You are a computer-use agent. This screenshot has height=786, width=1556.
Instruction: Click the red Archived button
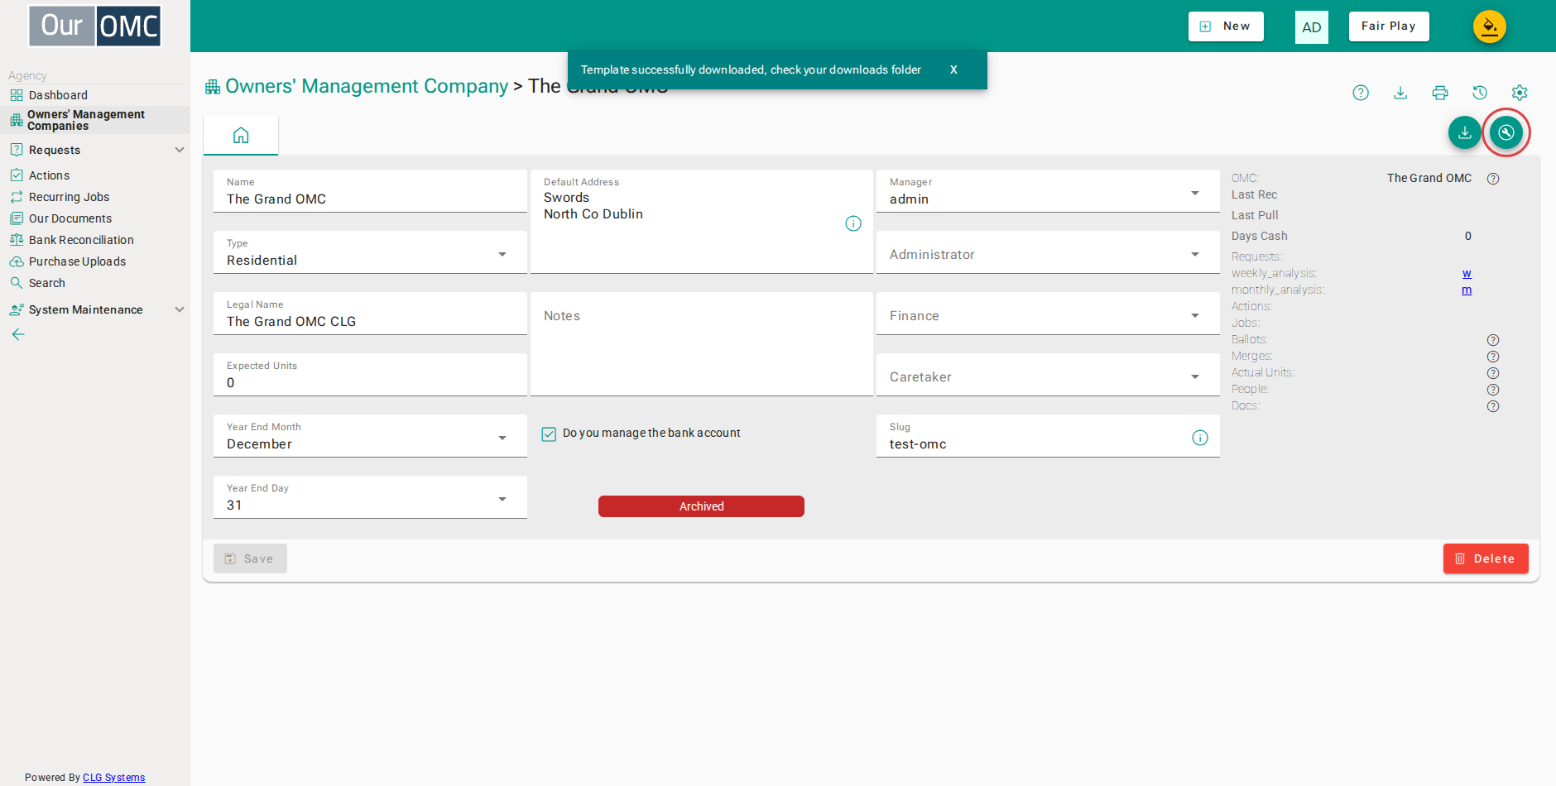click(x=701, y=506)
